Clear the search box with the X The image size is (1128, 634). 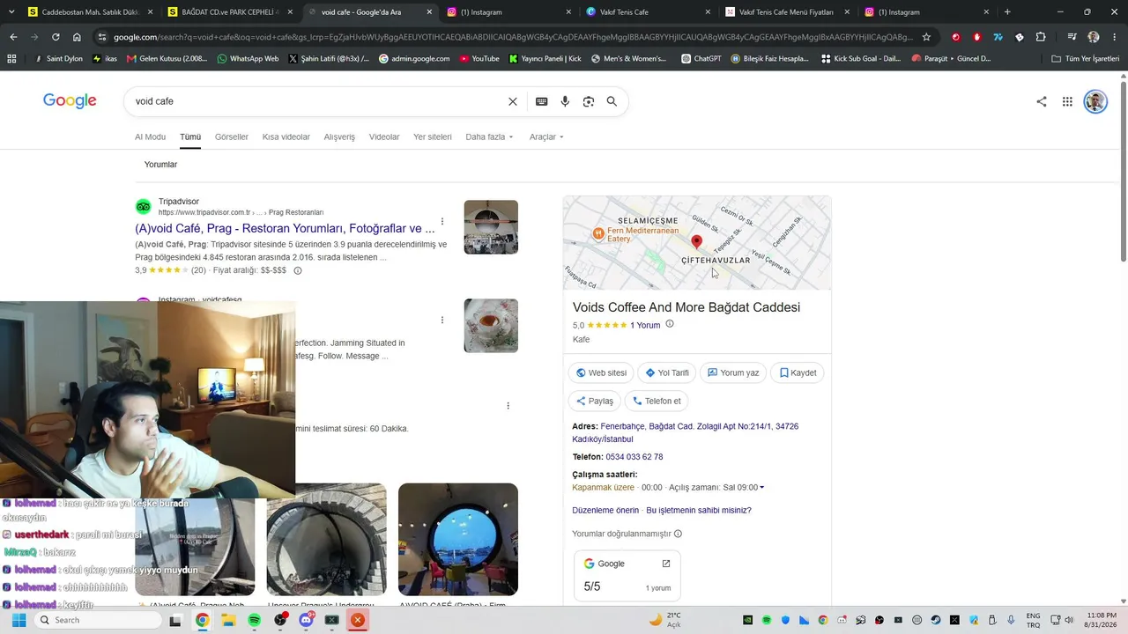tap(513, 101)
